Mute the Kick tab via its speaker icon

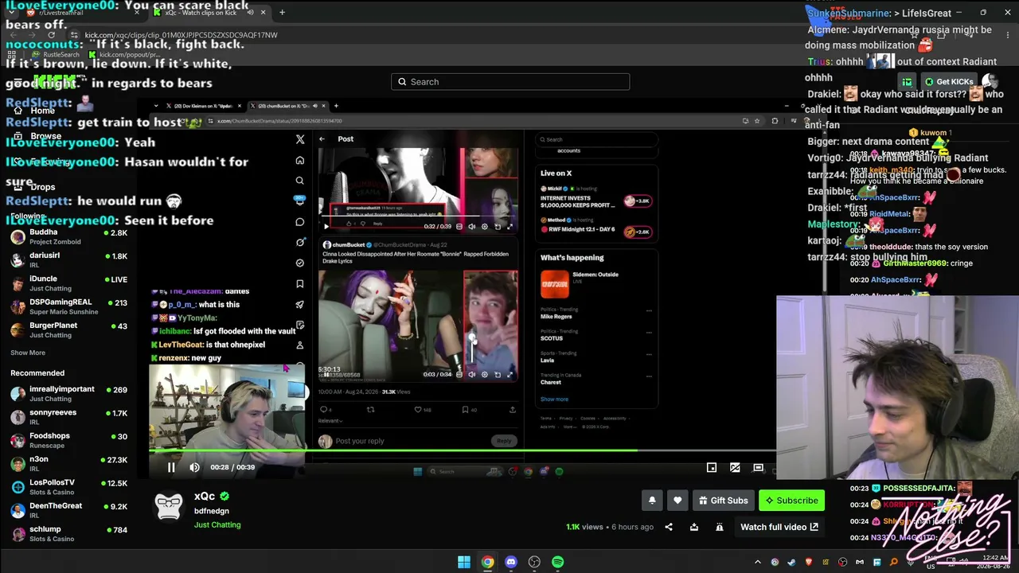[250, 13]
